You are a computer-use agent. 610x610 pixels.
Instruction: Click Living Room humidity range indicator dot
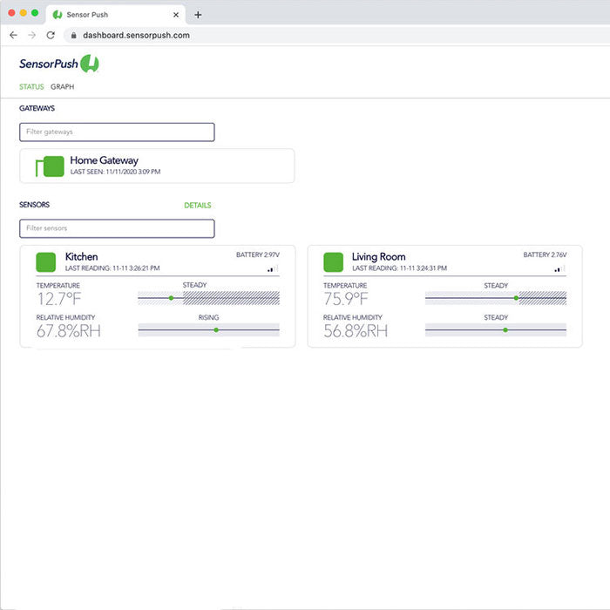coord(505,330)
